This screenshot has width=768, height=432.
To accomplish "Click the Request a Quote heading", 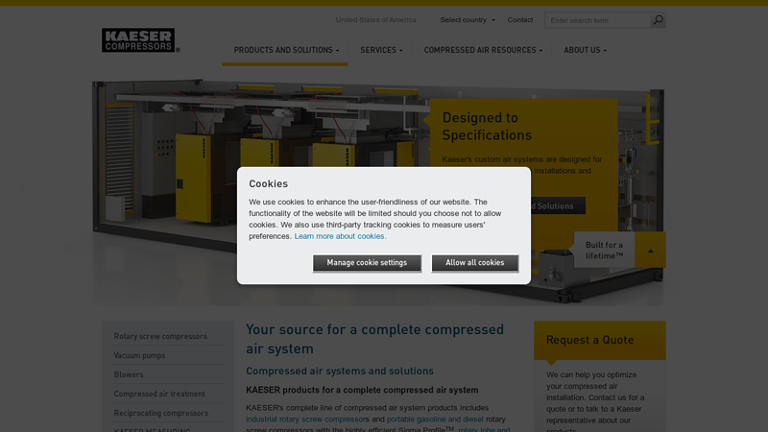I will pos(589,340).
